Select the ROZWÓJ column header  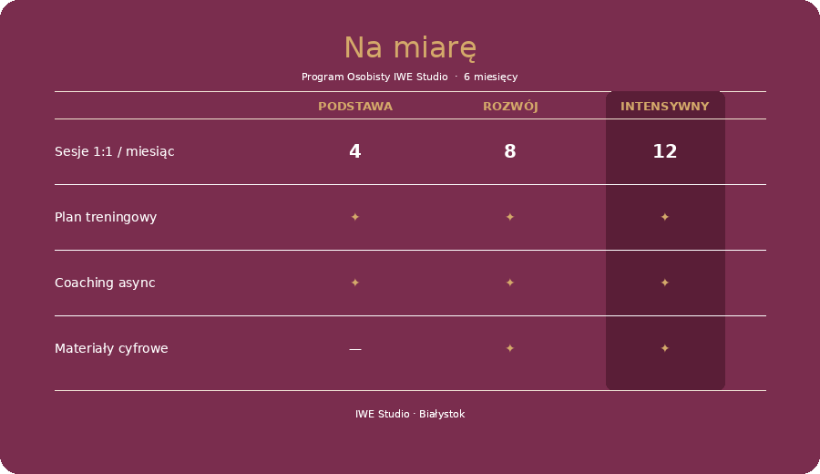point(510,107)
